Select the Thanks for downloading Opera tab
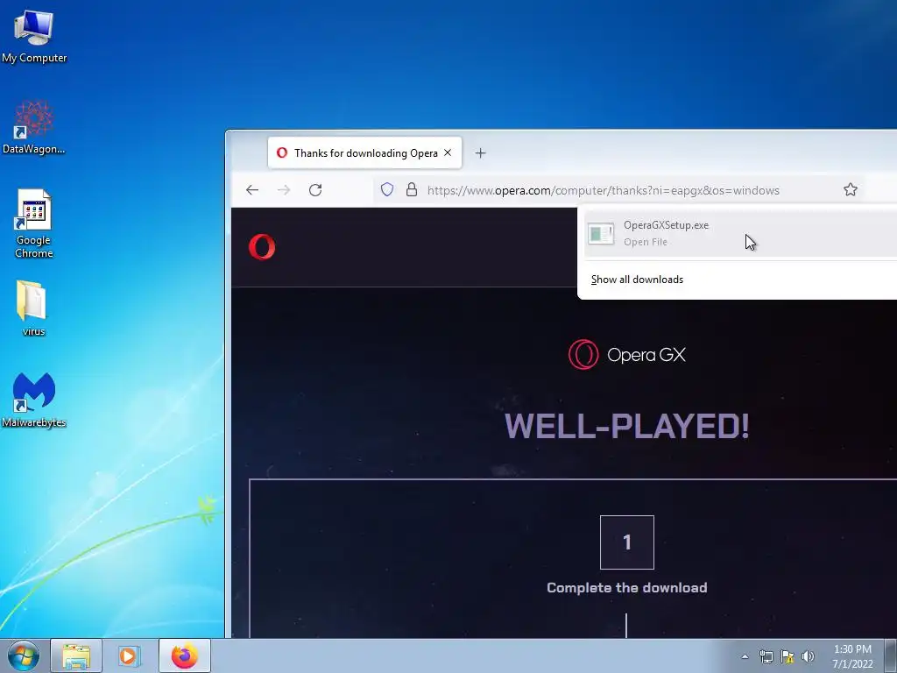 tap(365, 152)
